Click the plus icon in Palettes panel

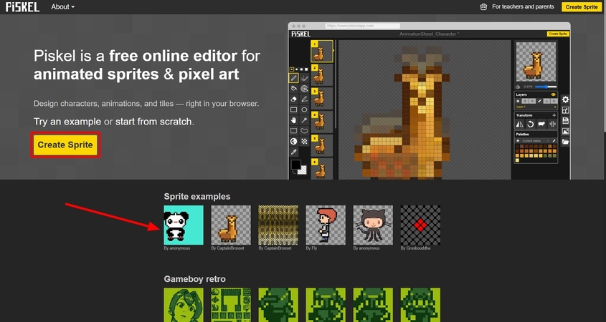pyautogui.click(x=518, y=141)
